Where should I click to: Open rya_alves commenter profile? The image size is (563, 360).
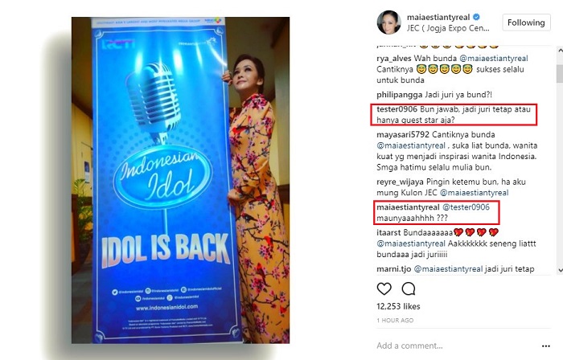click(x=394, y=59)
